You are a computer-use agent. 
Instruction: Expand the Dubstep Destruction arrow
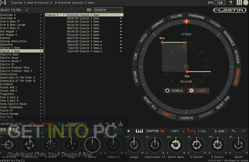pos(41,41)
